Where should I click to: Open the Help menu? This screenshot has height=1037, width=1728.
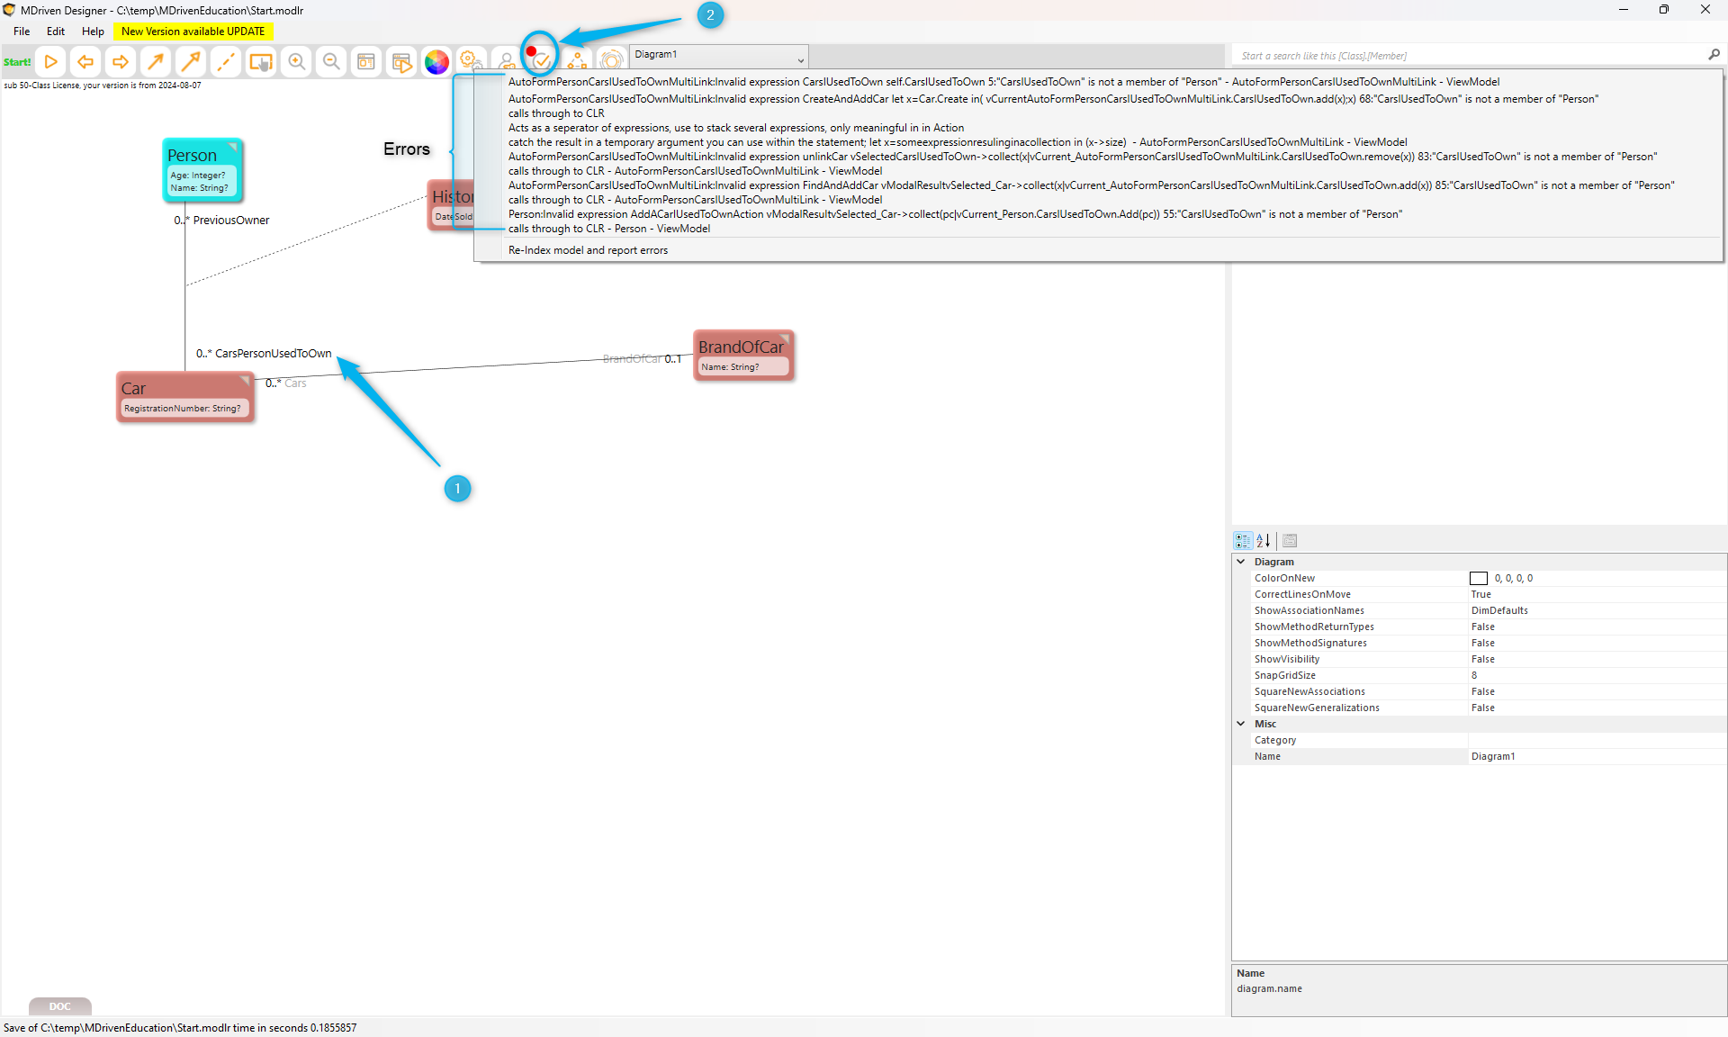(x=93, y=32)
